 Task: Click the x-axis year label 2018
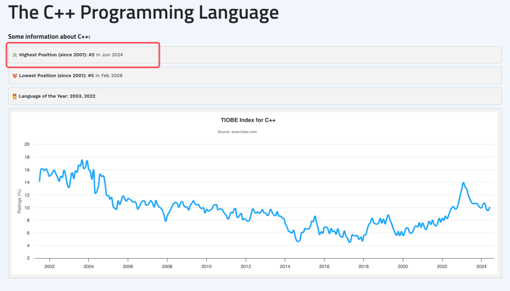click(363, 266)
